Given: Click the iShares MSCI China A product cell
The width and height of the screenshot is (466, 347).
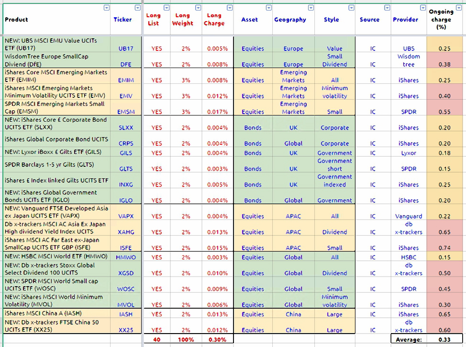Looking at the screenshot, I should click(x=56, y=313).
